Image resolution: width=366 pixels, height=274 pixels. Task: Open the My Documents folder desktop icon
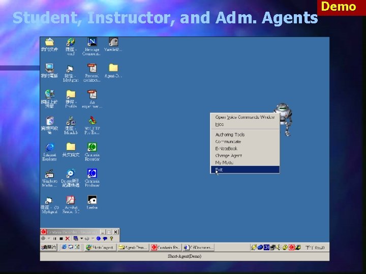(49, 45)
